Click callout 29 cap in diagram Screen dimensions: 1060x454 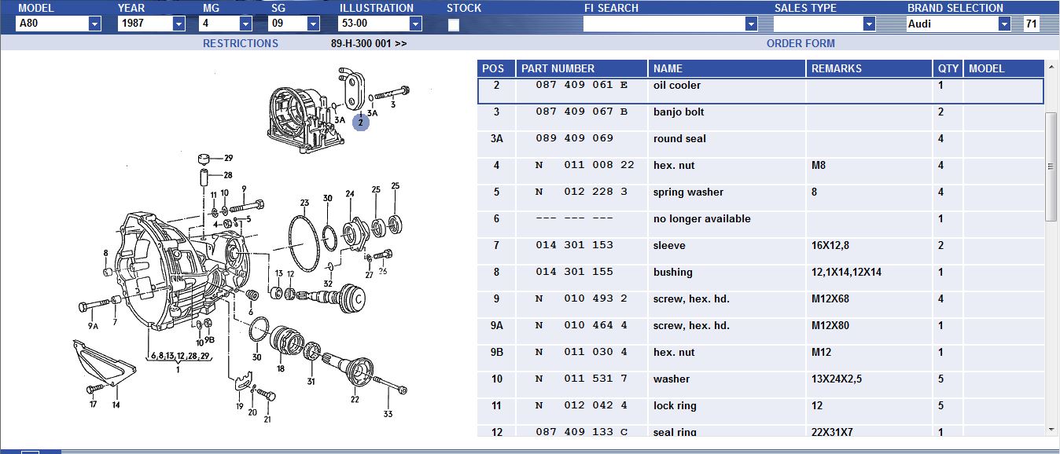pyautogui.click(x=228, y=158)
